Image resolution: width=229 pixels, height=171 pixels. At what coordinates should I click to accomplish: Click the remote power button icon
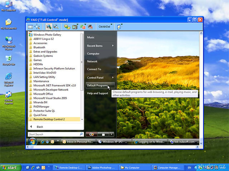pyautogui.click(x=92, y=134)
